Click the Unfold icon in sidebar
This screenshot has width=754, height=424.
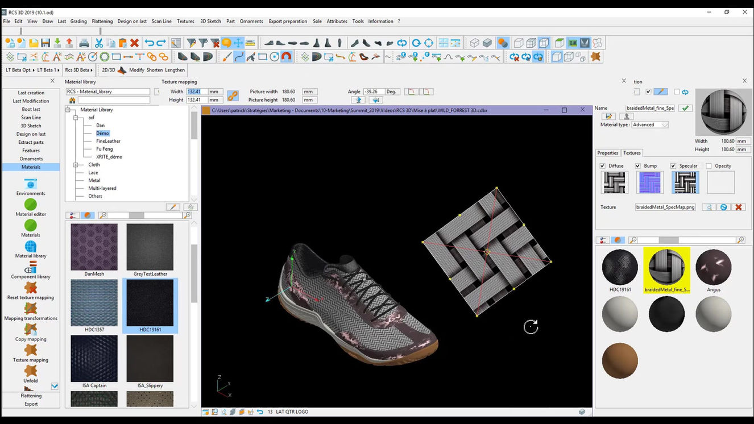point(31,375)
